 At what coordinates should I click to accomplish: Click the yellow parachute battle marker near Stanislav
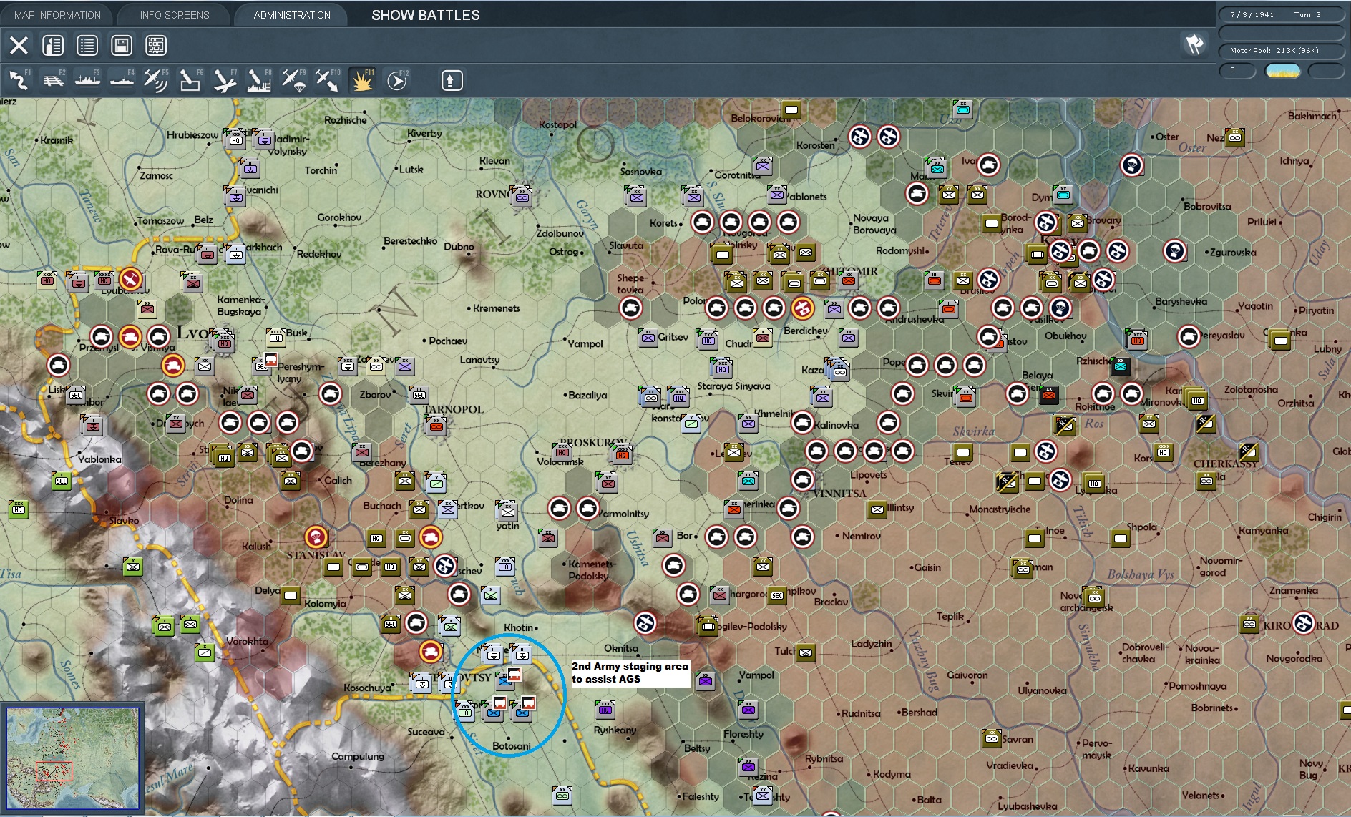click(316, 537)
